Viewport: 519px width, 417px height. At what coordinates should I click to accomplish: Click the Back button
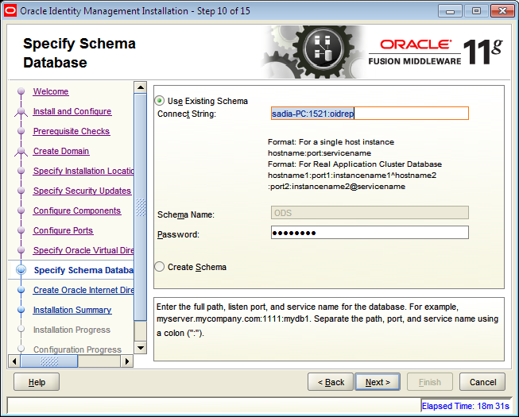pyautogui.click(x=331, y=382)
